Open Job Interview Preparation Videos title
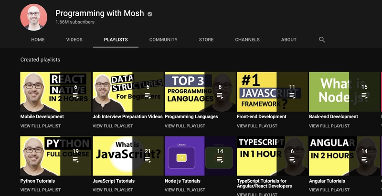Image resolution: width=382 pixels, height=196 pixels. click(127, 117)
